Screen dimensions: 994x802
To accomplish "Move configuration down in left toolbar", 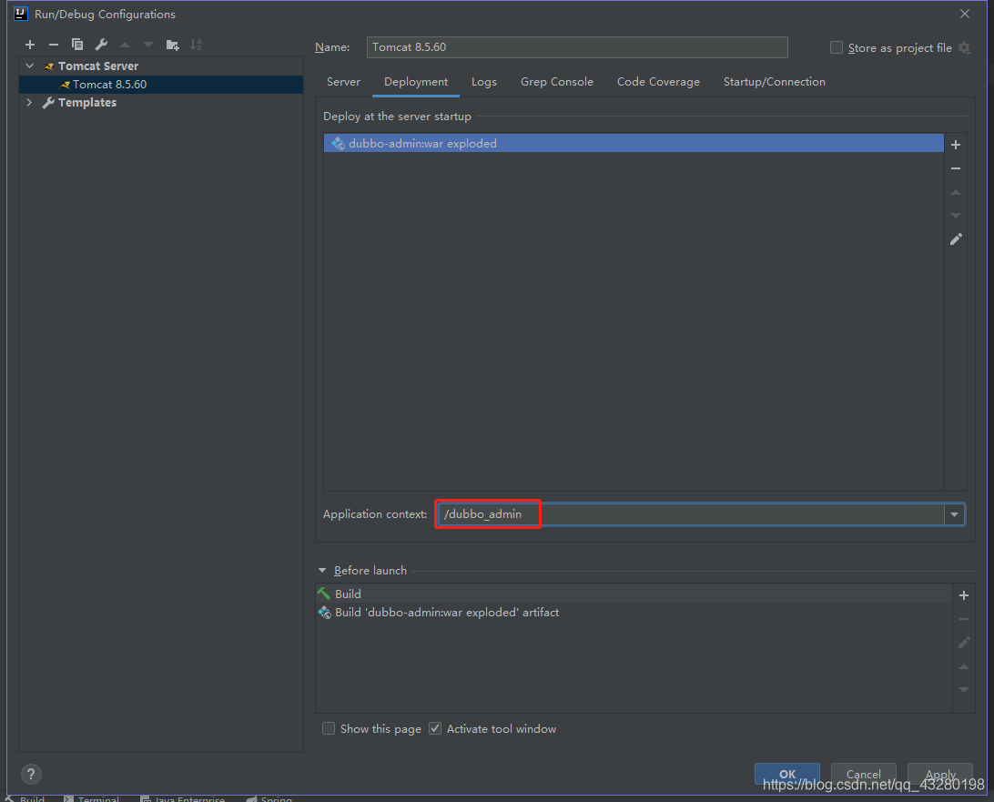I will 148,45.
